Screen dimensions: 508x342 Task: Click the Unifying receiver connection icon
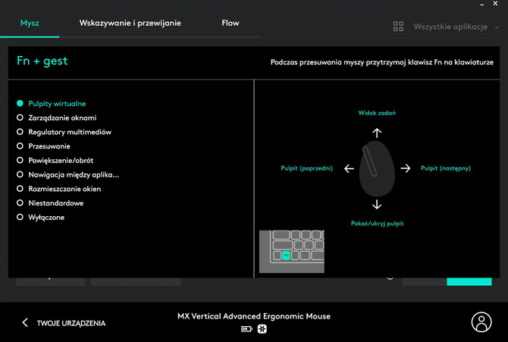click(x=262, y=329)
